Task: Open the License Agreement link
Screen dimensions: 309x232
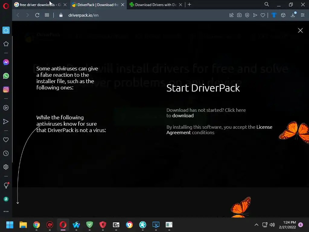Action: (x=219, y=130)
